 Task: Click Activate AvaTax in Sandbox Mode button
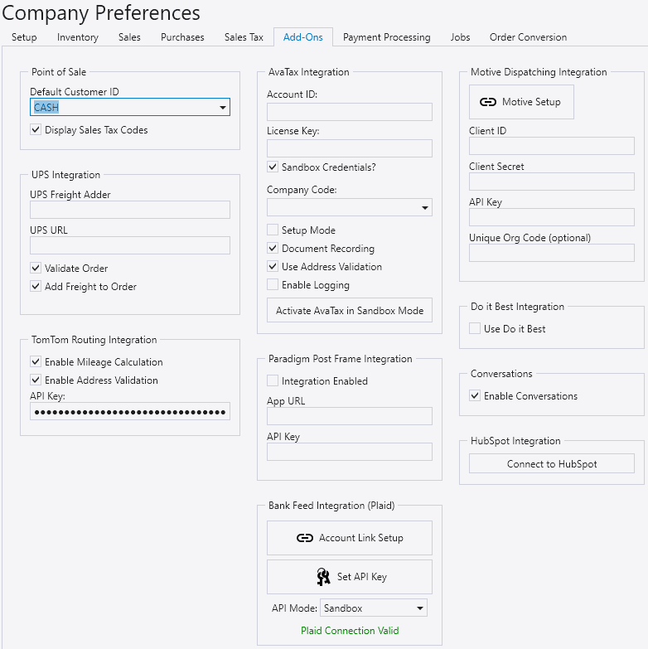[350, 310]
